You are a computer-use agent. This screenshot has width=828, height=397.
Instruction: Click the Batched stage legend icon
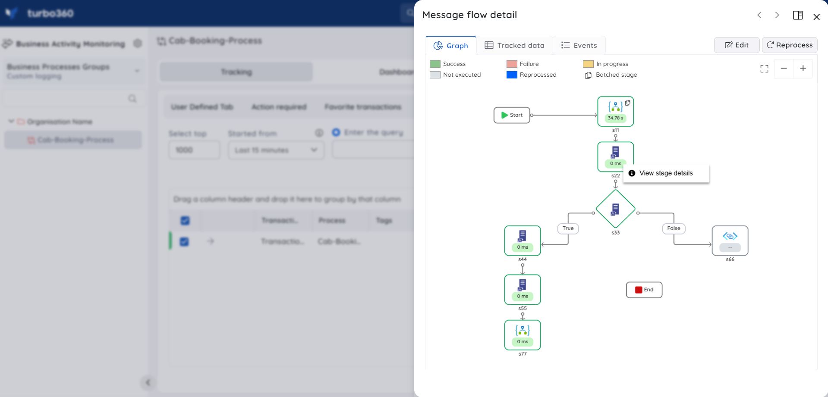tap(588, 75)
